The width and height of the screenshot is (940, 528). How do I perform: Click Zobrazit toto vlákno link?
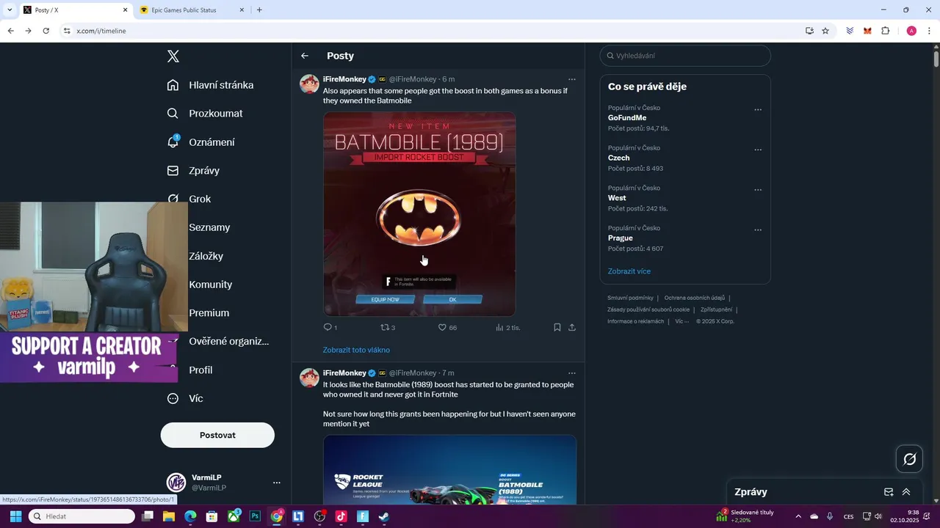356,350
